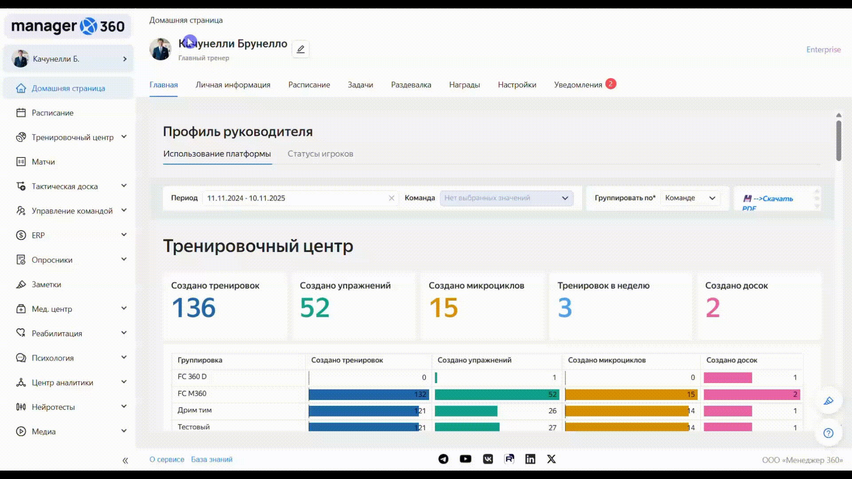Open База знаний link
The width and height of the screenshot is (852, 479).
pyautogui.click(x=212, y=459)
